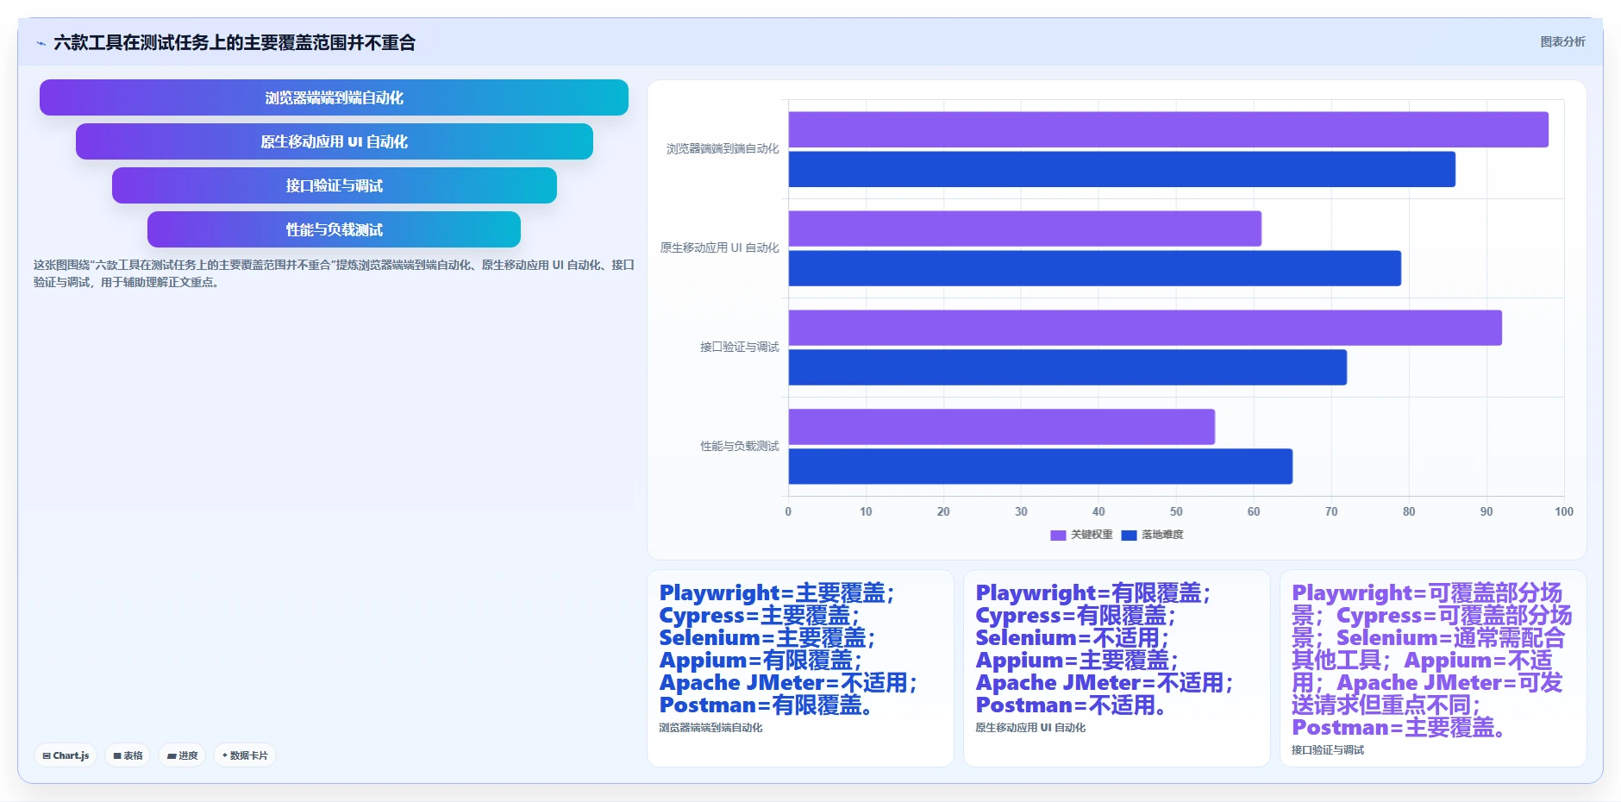Image resolution: width=1621 pixels, height=802 pixels.
Task: Click the 原生移动应用 UI 自动化 caption under the second card
Action: [x=1030, y=728]
